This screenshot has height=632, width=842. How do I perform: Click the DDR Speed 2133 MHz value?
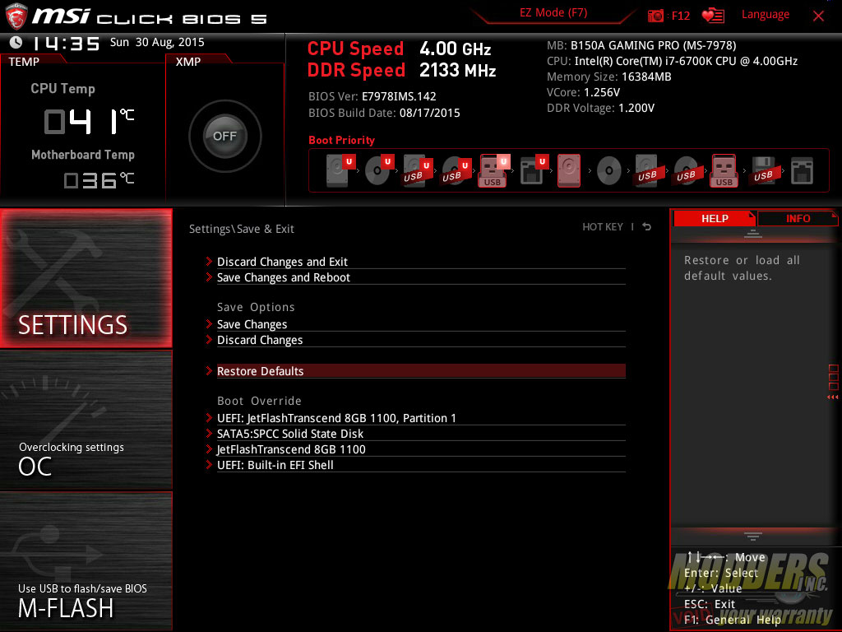457,70
